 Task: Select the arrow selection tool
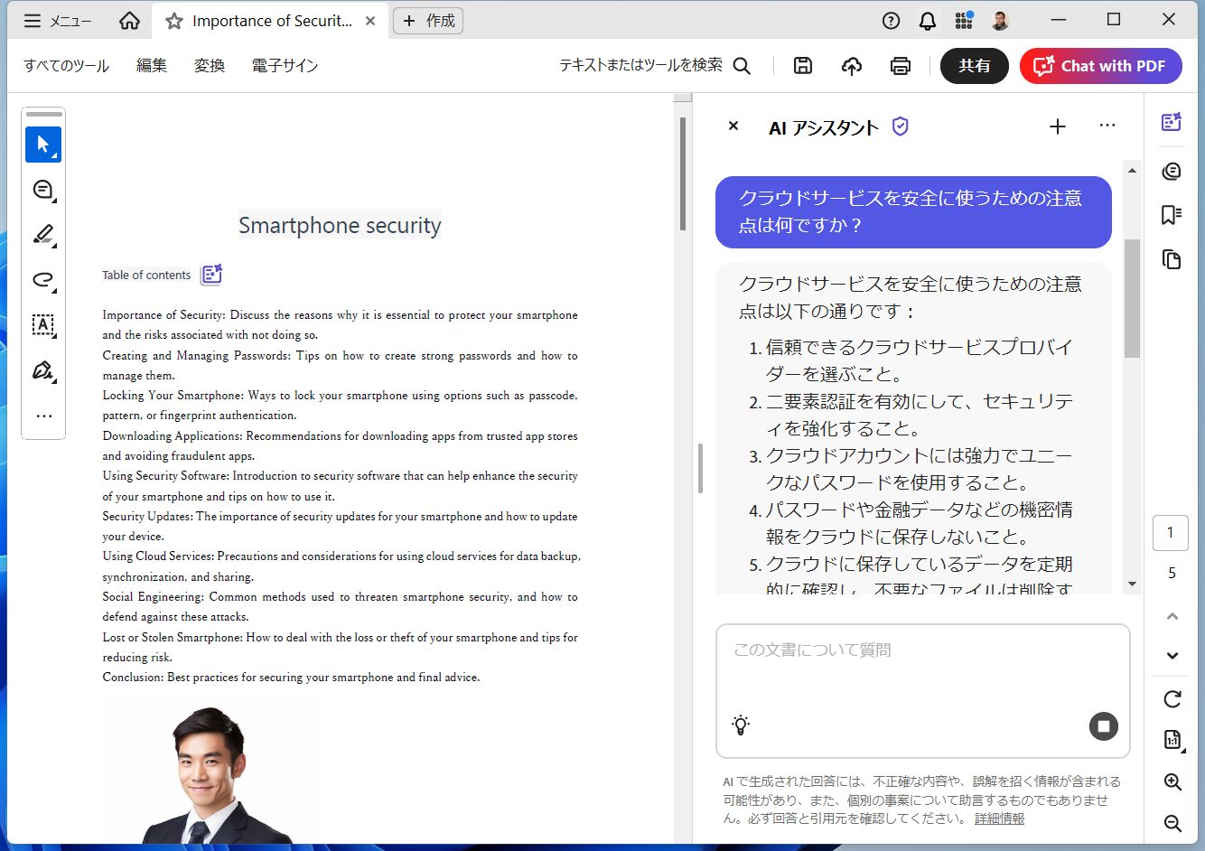[42, 145]
